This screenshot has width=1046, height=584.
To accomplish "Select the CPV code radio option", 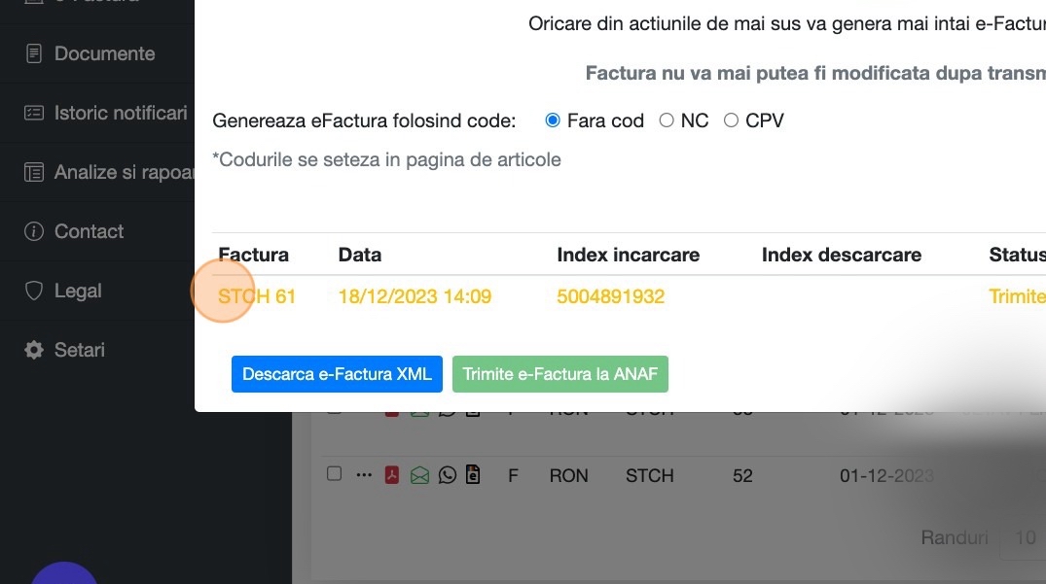I will pos(731,120).
